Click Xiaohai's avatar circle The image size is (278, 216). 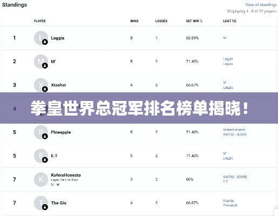(41, 85)
